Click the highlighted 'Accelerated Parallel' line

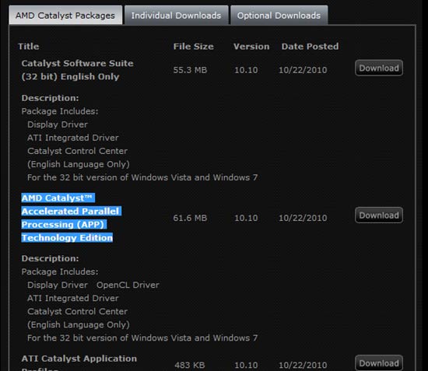tap(72, 211)
